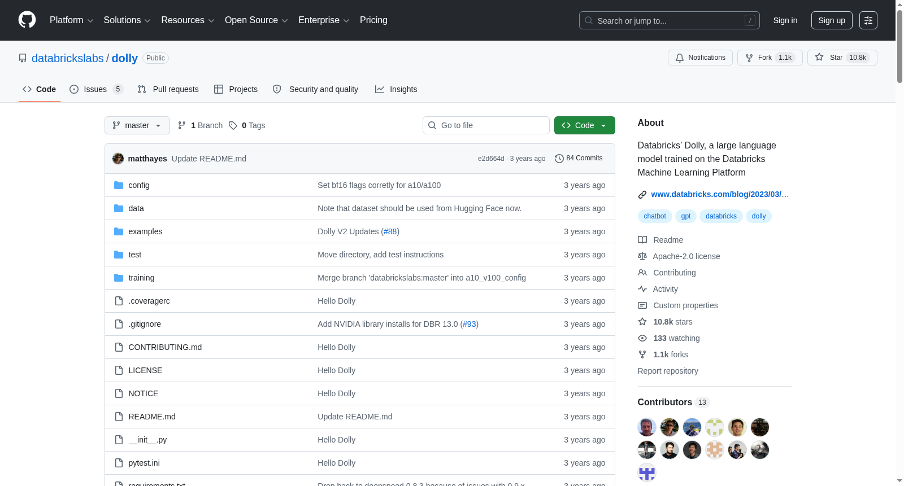Expand the Open Source menu
The image size is (904, 486).
click(x=257, y=20)
